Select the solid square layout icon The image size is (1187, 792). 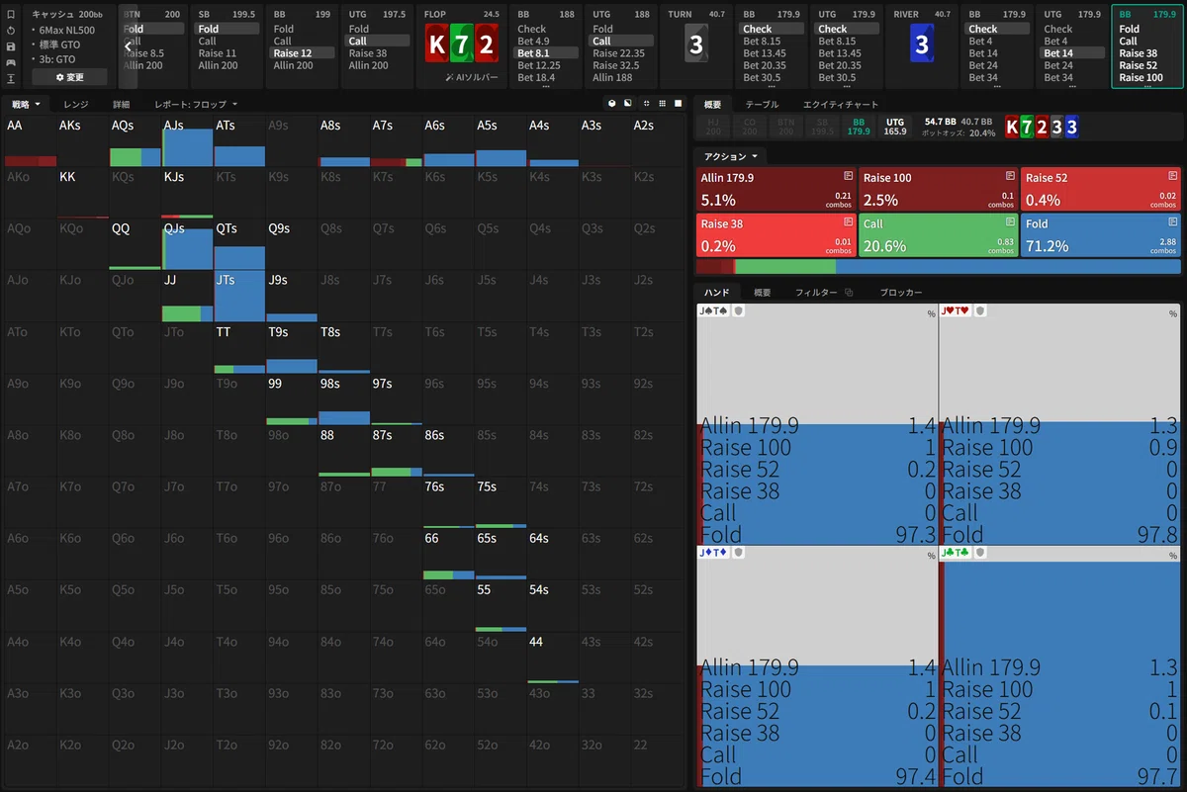[x=678, y=103]
